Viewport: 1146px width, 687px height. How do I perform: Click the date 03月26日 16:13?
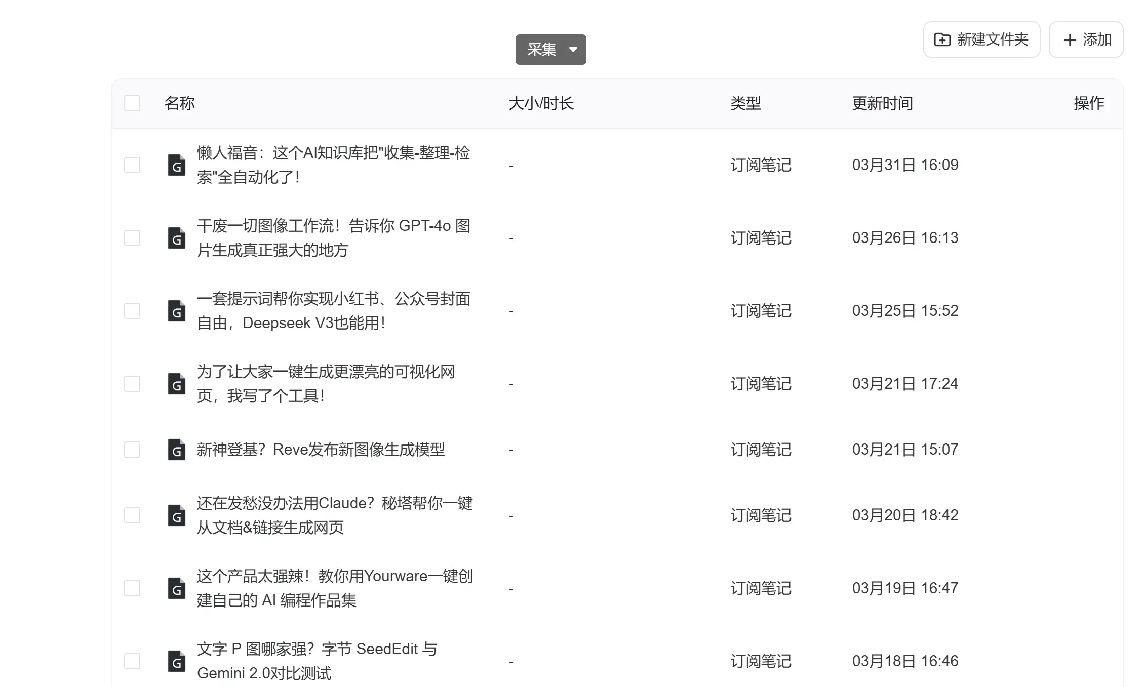coord(905,238)
